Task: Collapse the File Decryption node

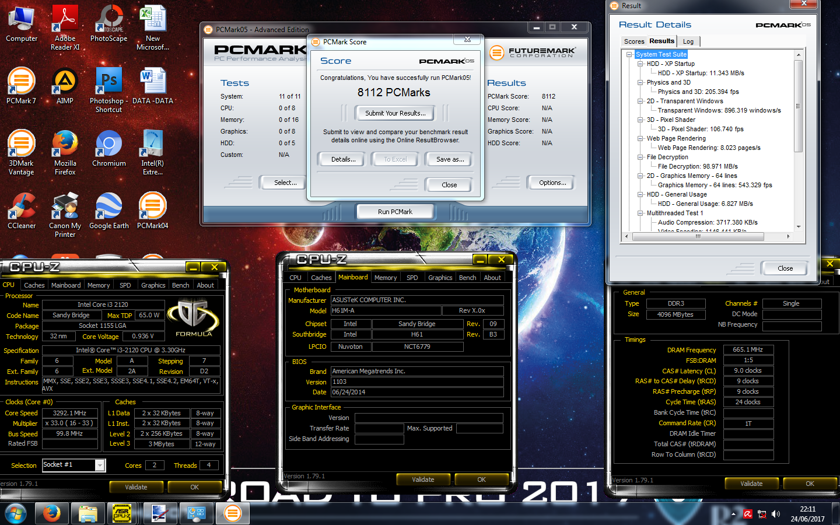Action: pyautogui.click(x=640, y=157)
